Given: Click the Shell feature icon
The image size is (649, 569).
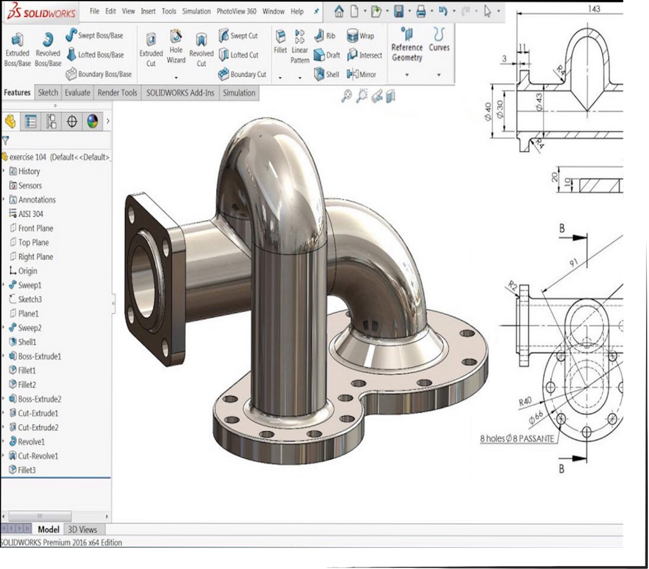Looking at the screenshot, I should 319,74.
